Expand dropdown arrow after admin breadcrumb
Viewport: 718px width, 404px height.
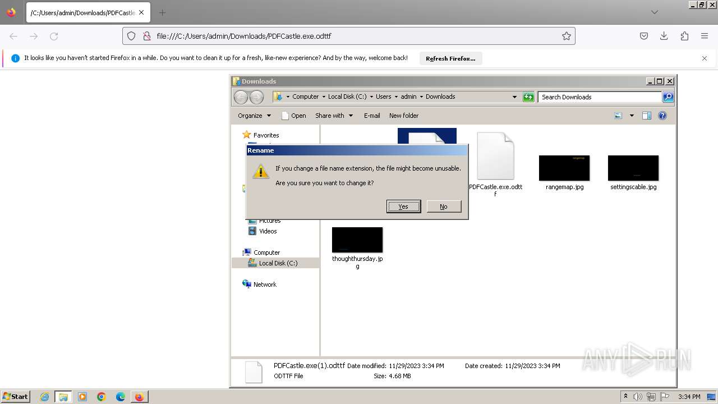[421, 97]
